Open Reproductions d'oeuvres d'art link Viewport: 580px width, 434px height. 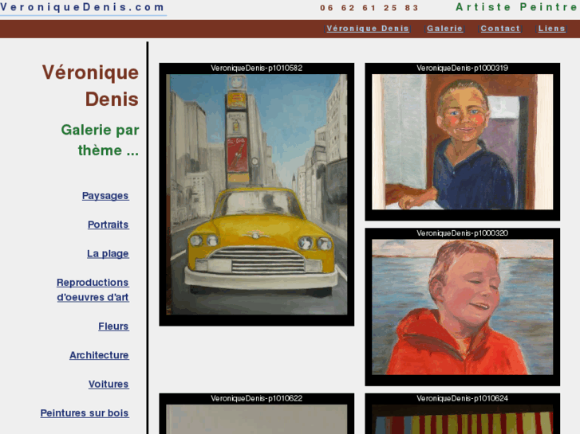pyautogui.click(x=93, y=290)
